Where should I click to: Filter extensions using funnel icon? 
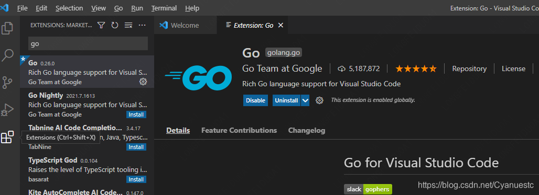(101, 25)
